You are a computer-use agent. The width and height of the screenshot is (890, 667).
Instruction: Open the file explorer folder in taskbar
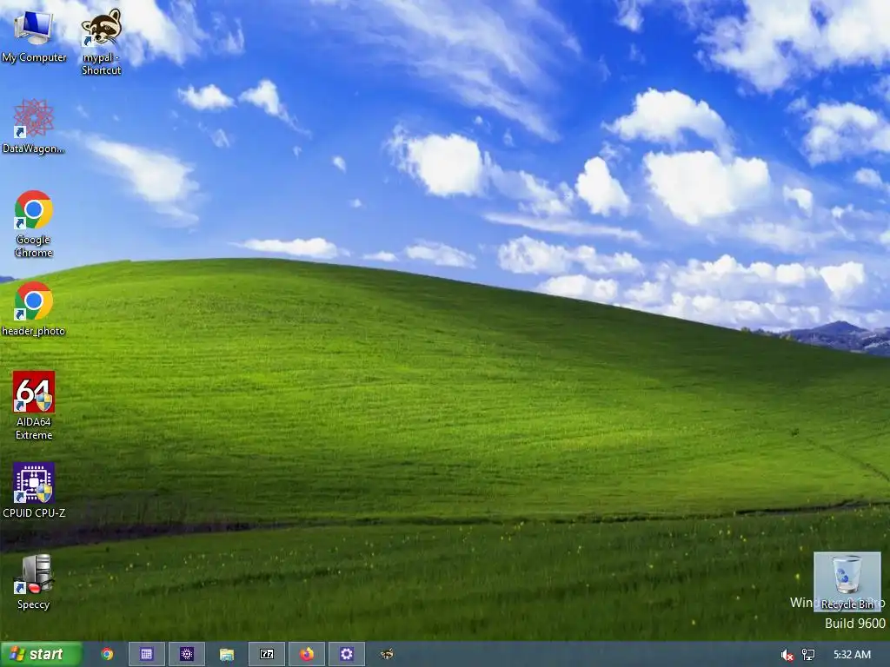pos(227,654)
